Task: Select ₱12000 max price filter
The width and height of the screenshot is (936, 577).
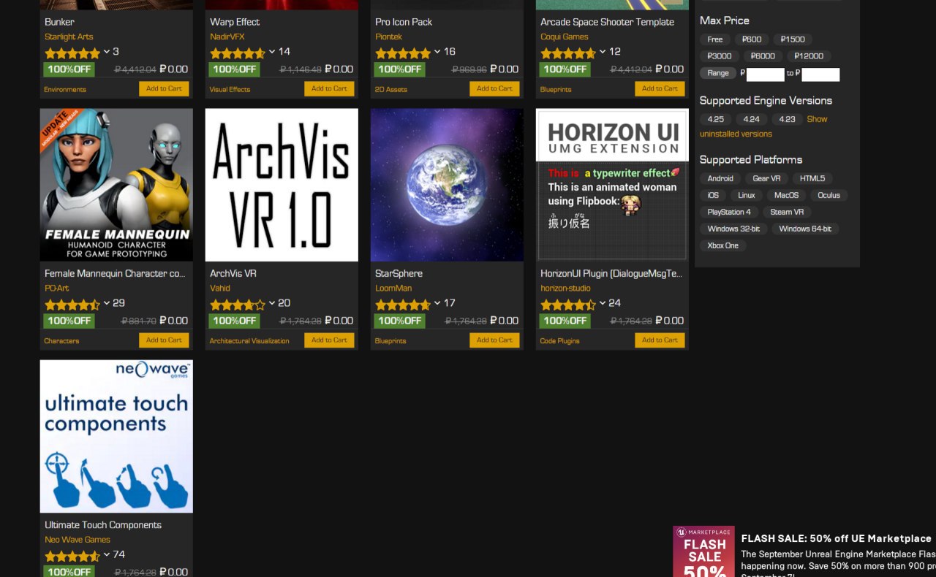Action: point(809,56)
